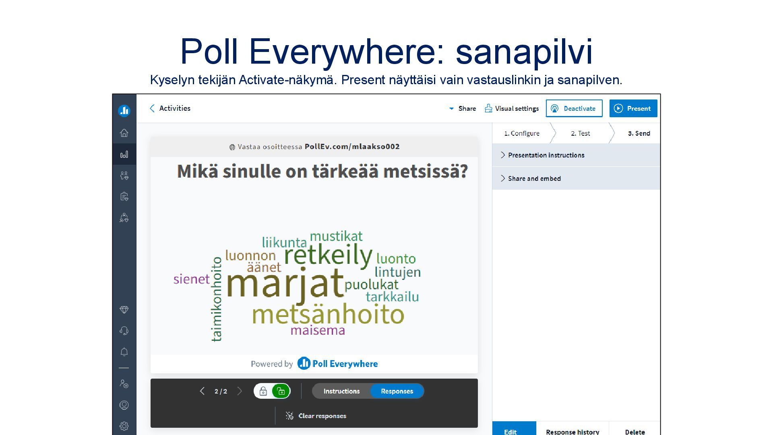Open the reports clipboard icon in the sidebar
Image resolution: width=773 pixels, height=435 pixels.
(x=124, y=197)
